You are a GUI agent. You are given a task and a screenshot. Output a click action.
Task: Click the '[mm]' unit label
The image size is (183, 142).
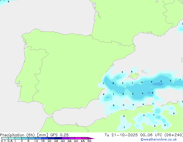(x=42, y=135)
